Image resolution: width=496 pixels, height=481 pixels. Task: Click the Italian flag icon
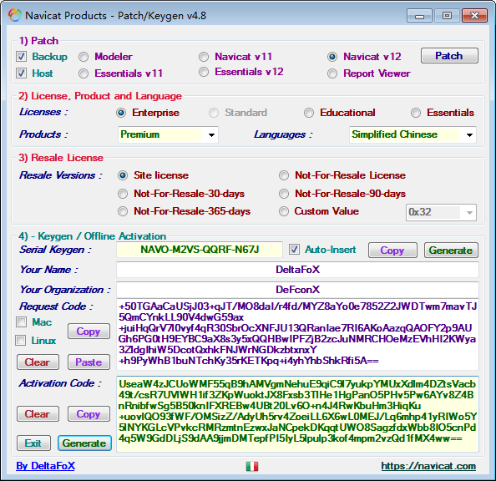tap(252, 466)
